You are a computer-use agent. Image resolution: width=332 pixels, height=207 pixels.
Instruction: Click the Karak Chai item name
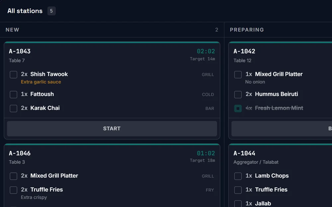(x=45, y=108)
